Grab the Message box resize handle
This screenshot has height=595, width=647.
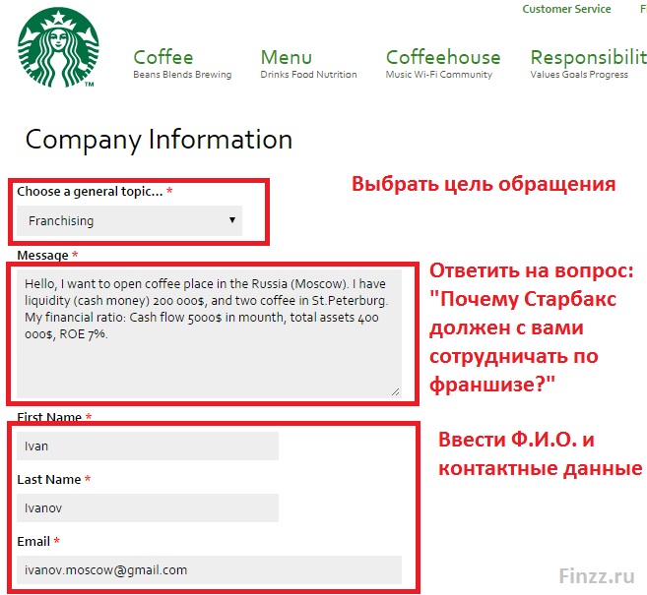395,391
